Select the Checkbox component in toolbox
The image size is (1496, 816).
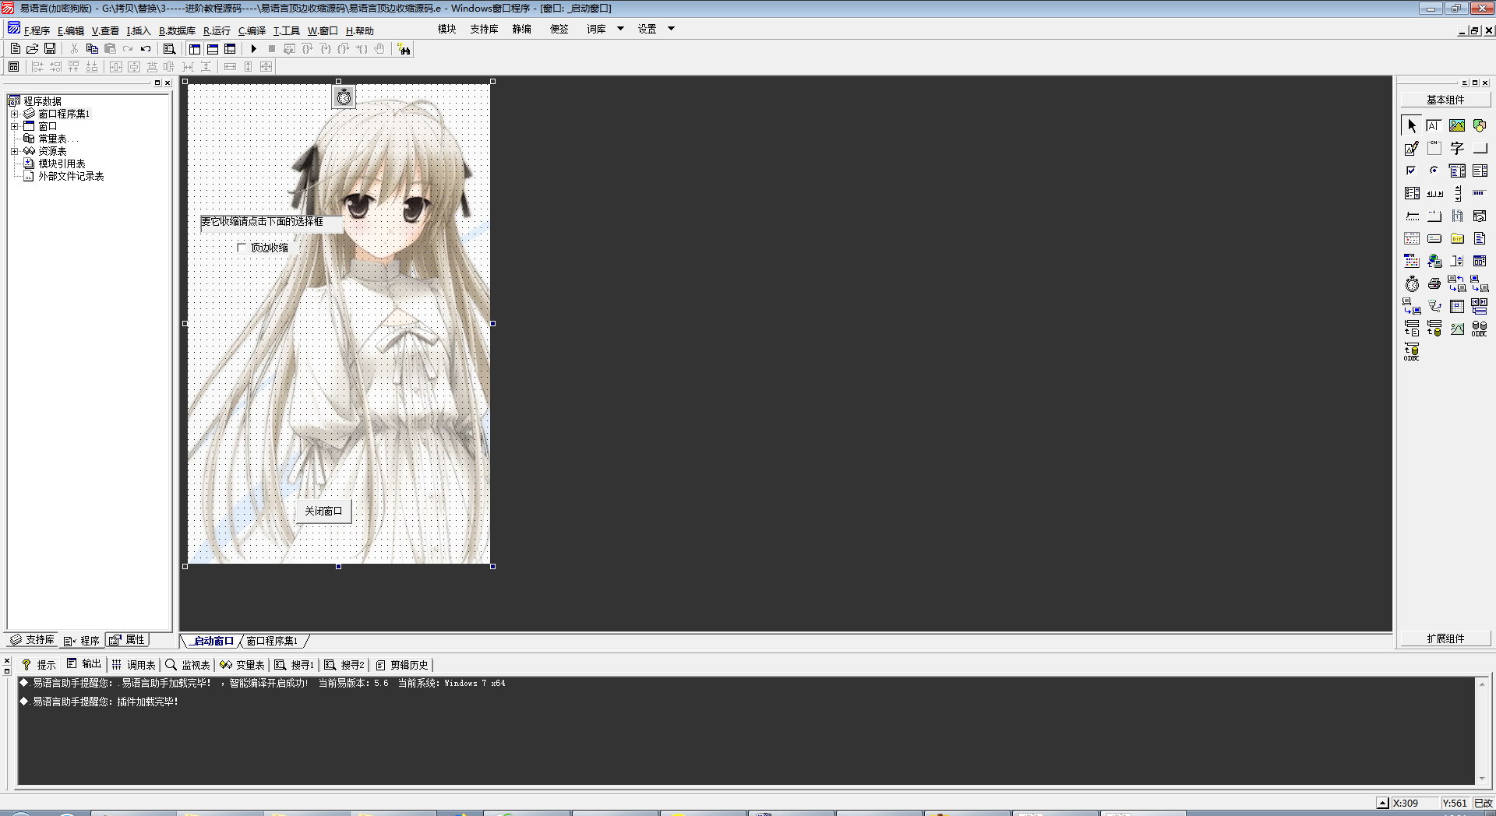pyautogui.click(x=1412, y=171)
